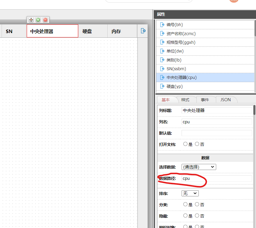Screen dimensions: 256x228
Task: Select the 规格型号(ggxh) property row
Action: (205, 42)
